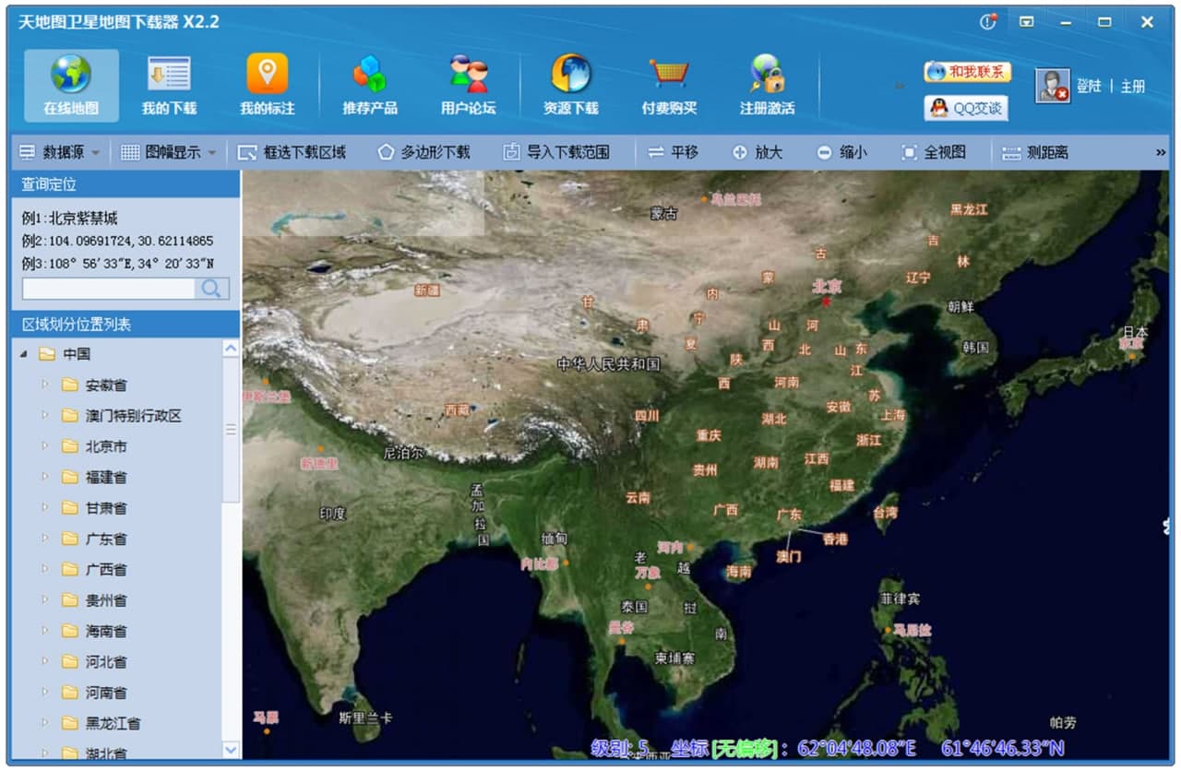
Task: Click the 注册 register link
Action: 1132,86
